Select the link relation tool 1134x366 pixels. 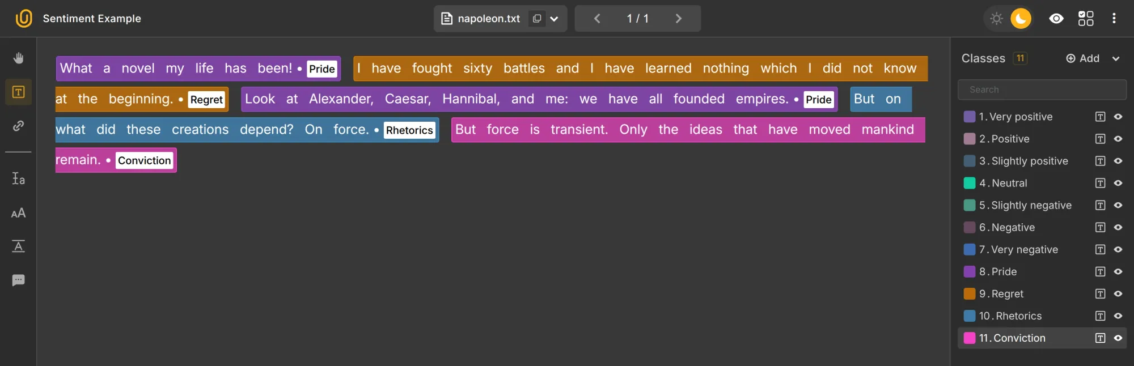pos(18,126)
